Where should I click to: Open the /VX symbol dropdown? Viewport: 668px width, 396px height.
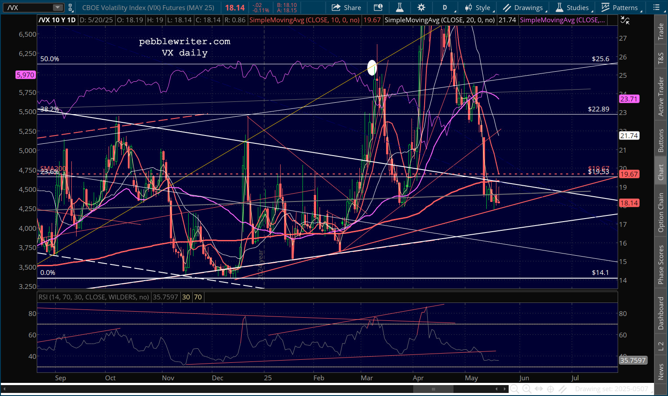57,7
